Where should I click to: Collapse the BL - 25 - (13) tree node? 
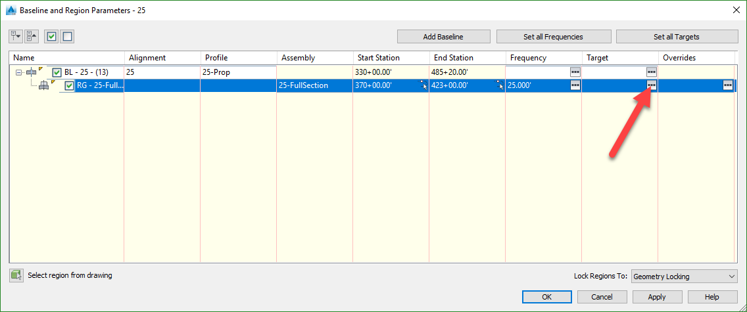(19, 73)
